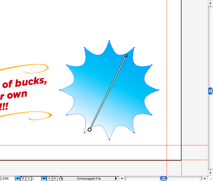Viewport: 213px width, 181px height.
Task: Go to the next artboard
Action: [x=49, y=178]
